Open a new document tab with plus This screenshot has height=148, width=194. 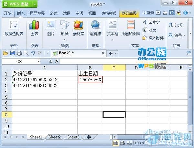[x=111, y=53]
